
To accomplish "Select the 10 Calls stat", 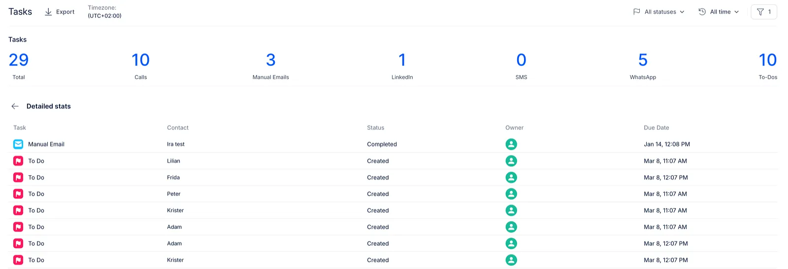I will pyautogui.click(x=141, y=65).
